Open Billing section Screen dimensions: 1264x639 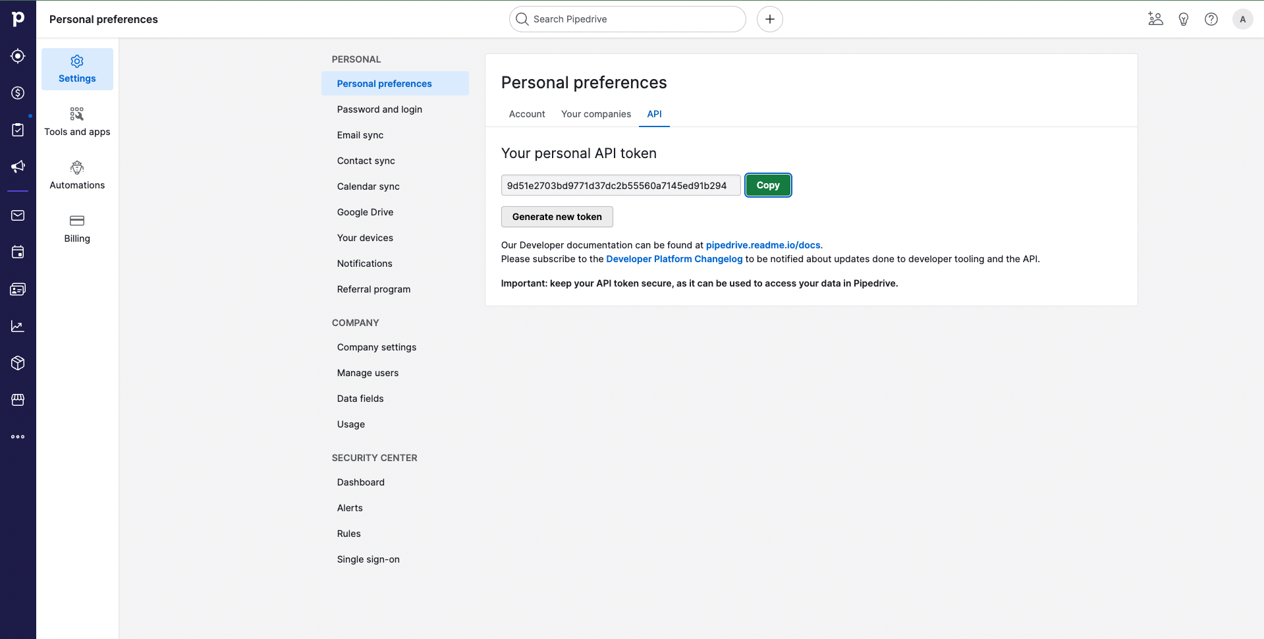click(x=77, y=229)
